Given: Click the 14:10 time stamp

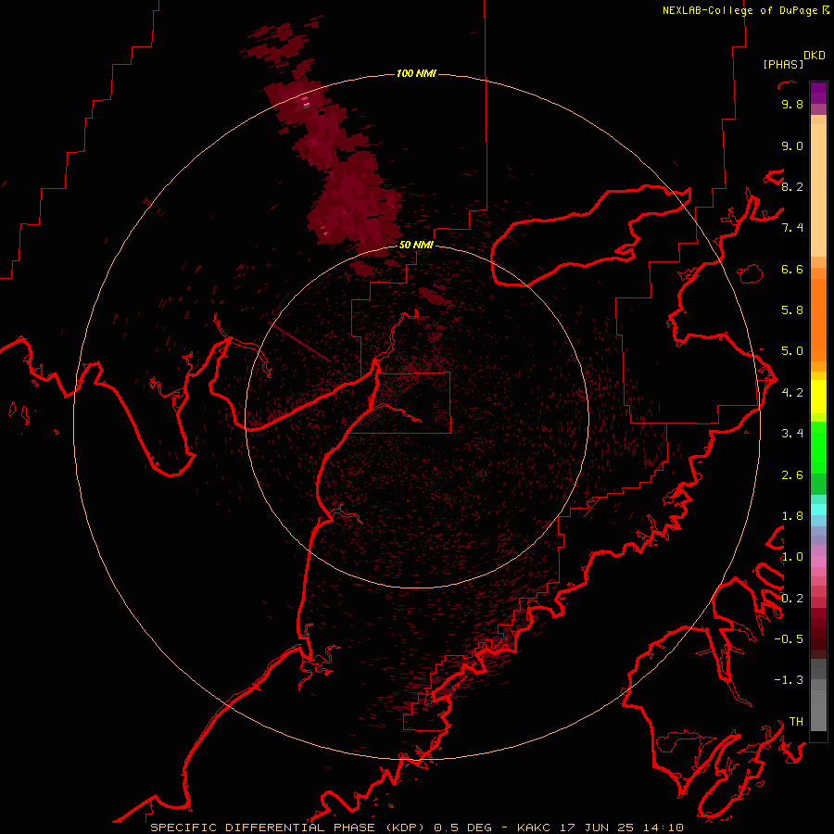Looking at the screenshot, I should point(663,828).
